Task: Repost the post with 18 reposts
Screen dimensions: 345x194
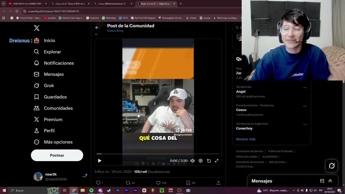Action: [x=130, y=183]
